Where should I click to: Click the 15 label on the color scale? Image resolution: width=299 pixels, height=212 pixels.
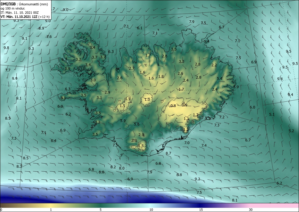click(x=201, y=210)
